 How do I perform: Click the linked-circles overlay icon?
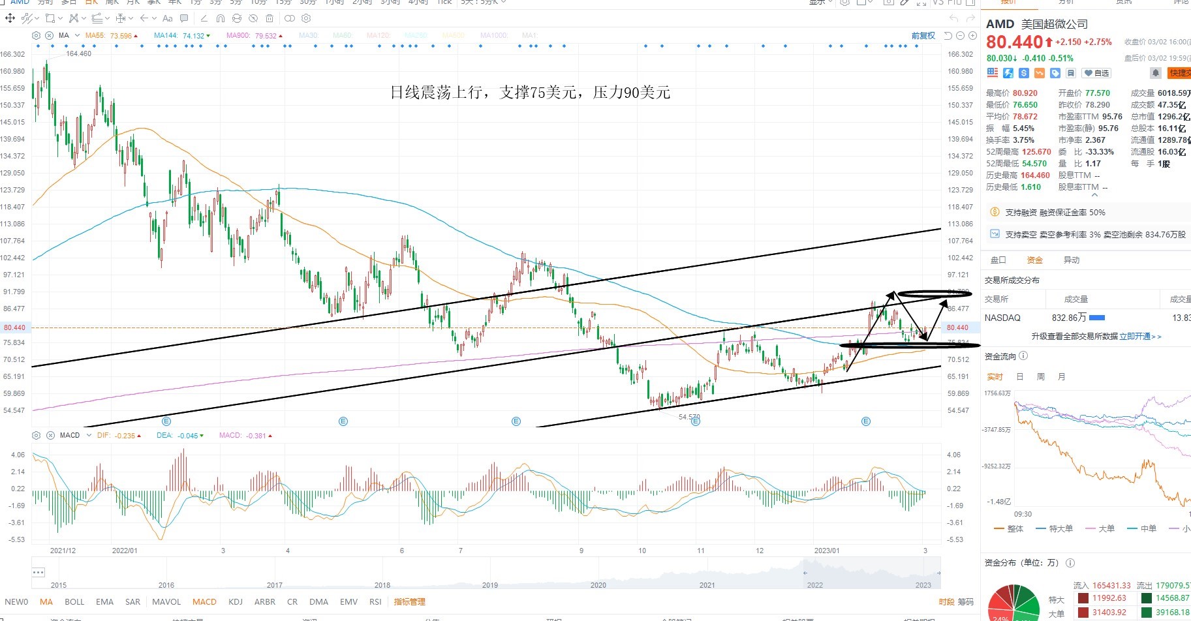point(290,18)
